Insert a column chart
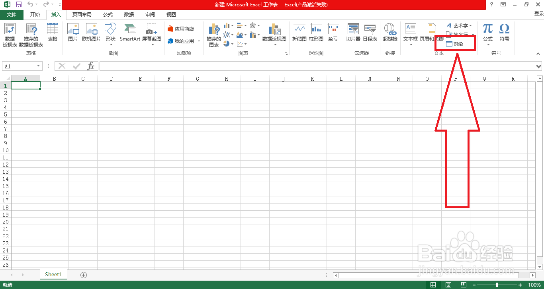The image size is (544, 289). 229,26
